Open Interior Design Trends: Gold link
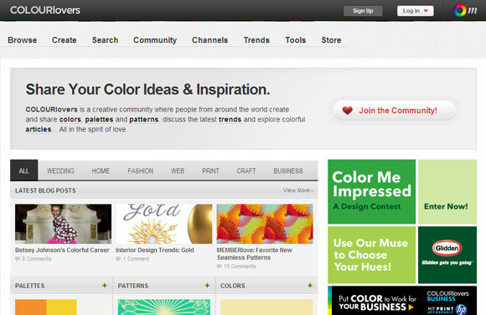The height and width of the screenshot is (315, 486). point(155,250)
